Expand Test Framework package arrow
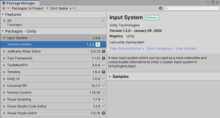 (4, 58)
